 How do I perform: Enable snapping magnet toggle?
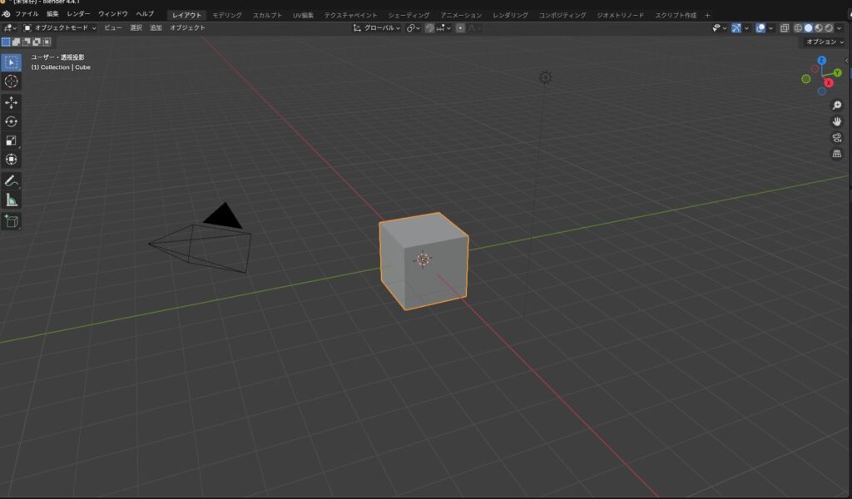coord(430,27)
